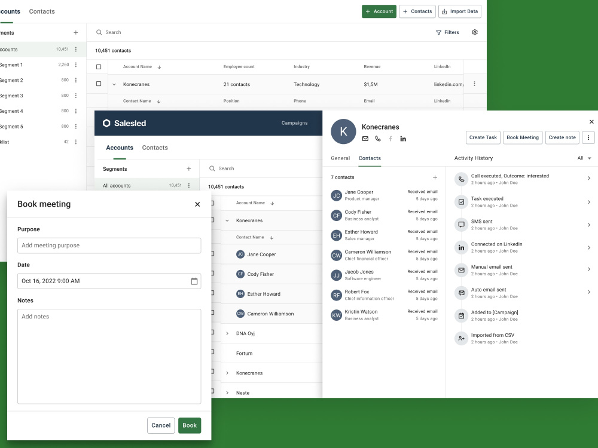
Task: Switch to Contacts tab in Salesled window
Action: [x=155, y=148]
